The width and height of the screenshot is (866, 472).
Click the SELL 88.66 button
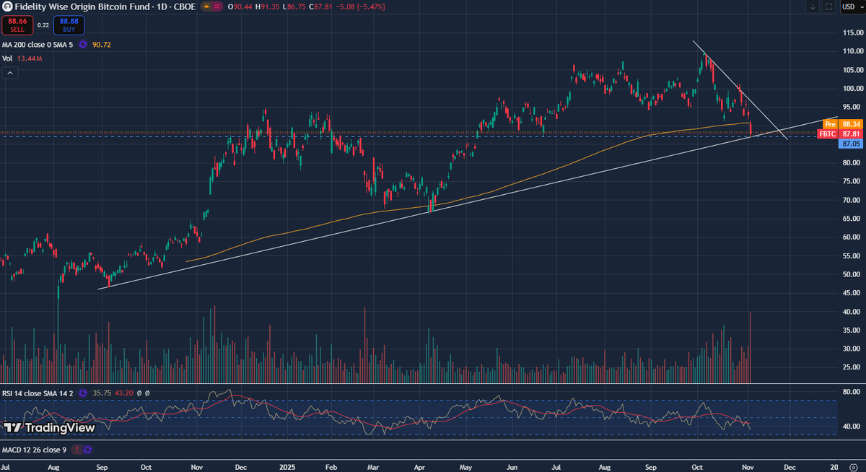coord(17,25)
